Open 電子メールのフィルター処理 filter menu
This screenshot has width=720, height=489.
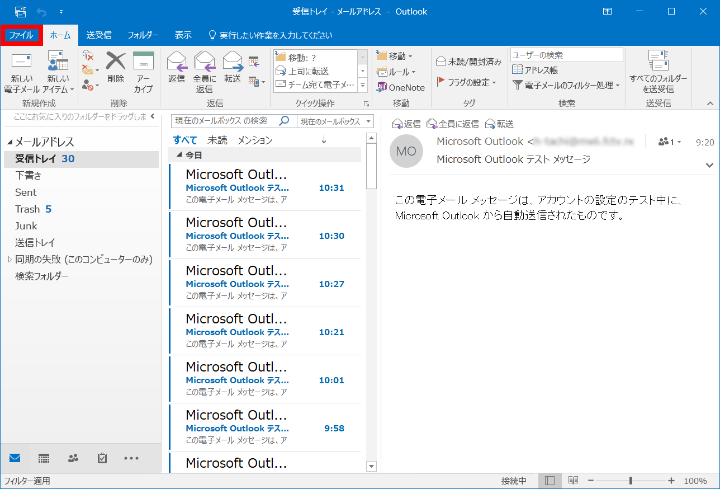(x=566, y=85)
